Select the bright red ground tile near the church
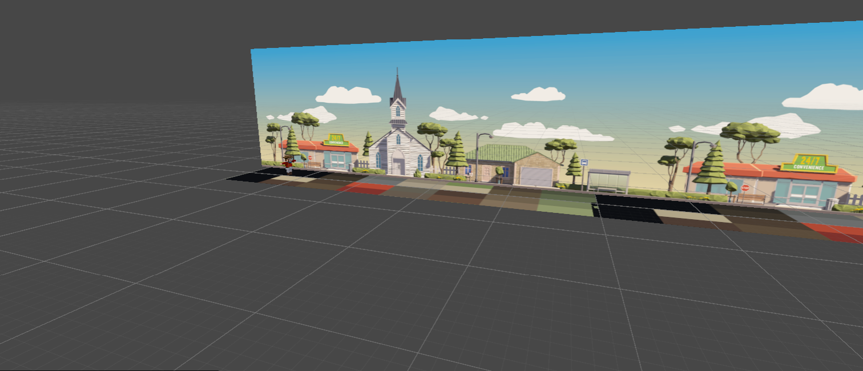 pyautogui.click(x=365, y=188)
